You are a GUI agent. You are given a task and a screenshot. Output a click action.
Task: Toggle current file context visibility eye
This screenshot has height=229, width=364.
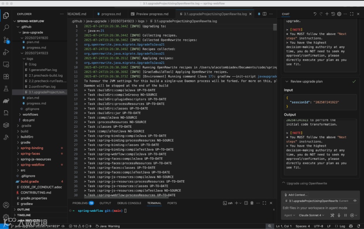pos(355,201)
